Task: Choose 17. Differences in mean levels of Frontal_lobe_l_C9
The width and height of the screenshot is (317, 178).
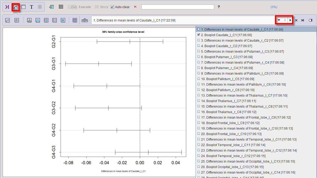Action: coord(256,118)
